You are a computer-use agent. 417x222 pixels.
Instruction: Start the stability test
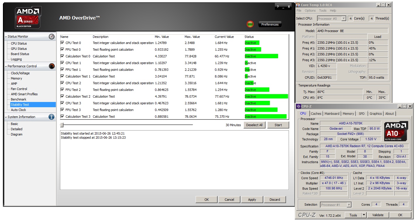[x=278, y=125]
